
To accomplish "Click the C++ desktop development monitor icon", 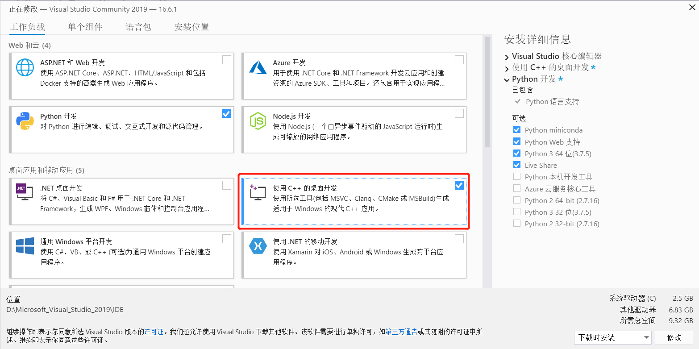I will coord(258,192).
